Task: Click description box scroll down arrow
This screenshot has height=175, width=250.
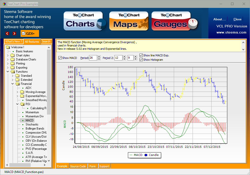Action: click(x=243, y=50)
